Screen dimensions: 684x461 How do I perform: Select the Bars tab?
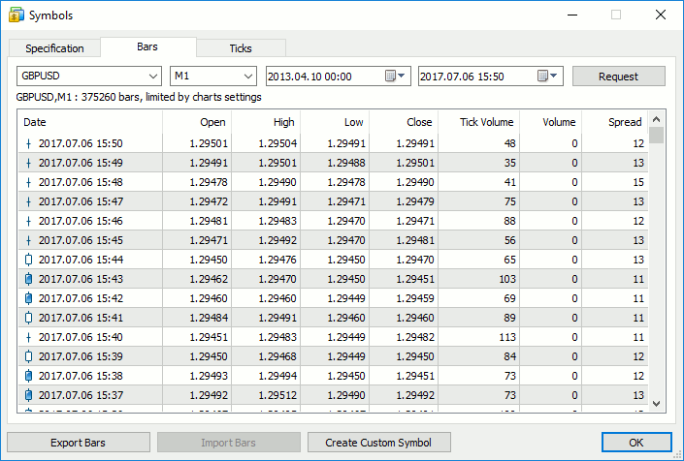coord(147,46)
